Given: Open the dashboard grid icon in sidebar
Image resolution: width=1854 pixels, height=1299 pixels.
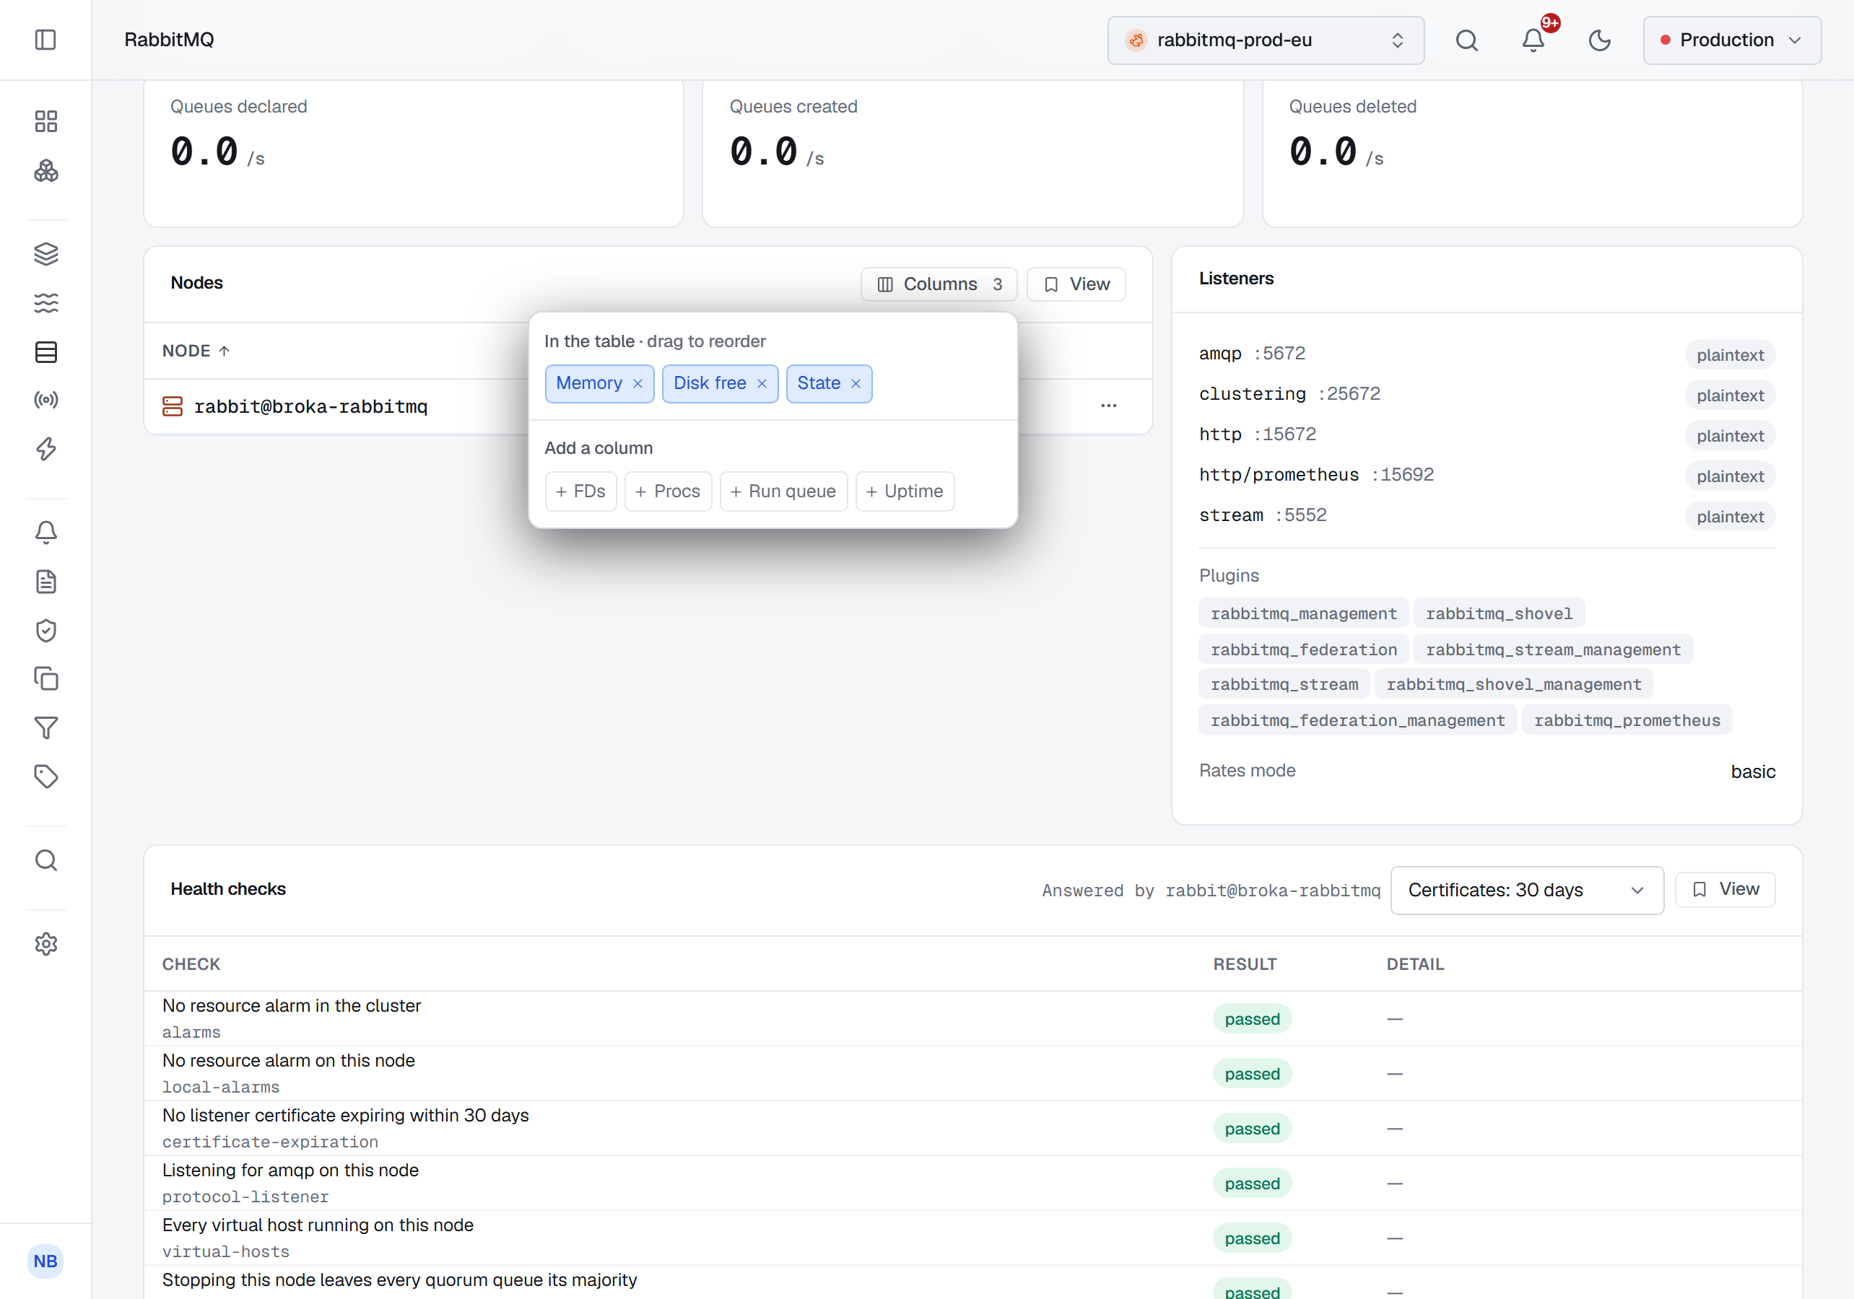Looking at the screenshot, I should pos(46,121).
